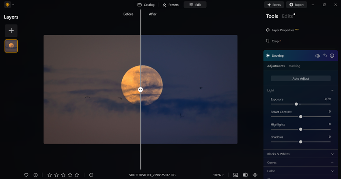The height and width of the screenshot is (179, 341).
Task: Rate image two stars
Action: 56,175
